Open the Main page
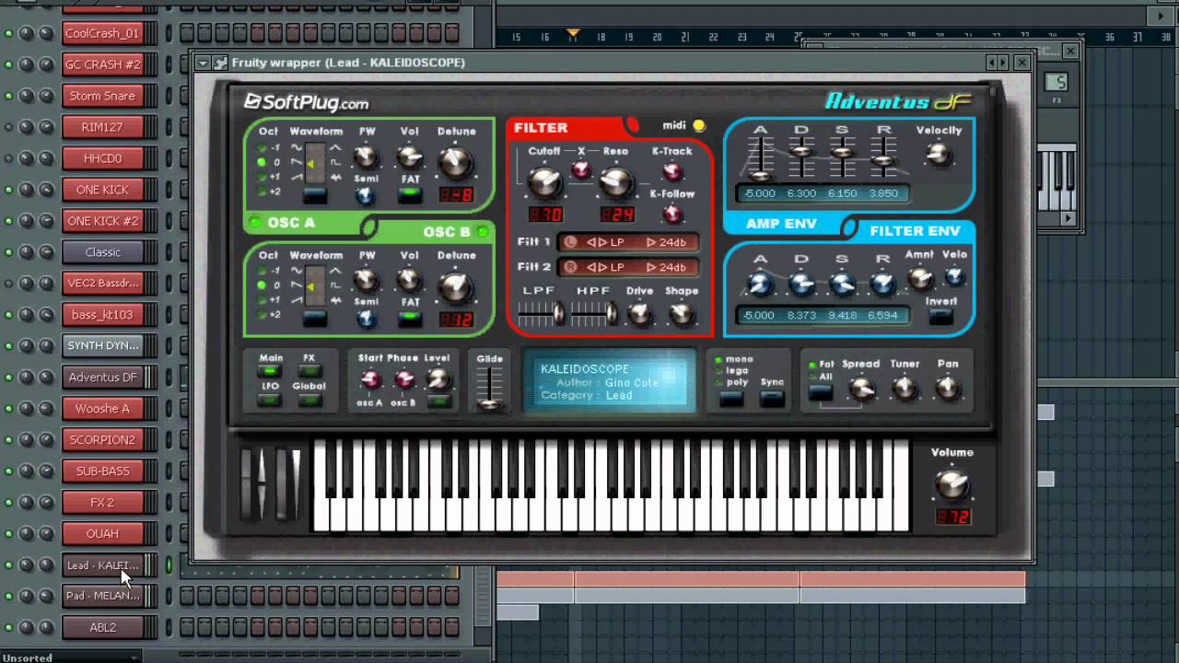Viewport: 1179px width, 663px height. 270,371
